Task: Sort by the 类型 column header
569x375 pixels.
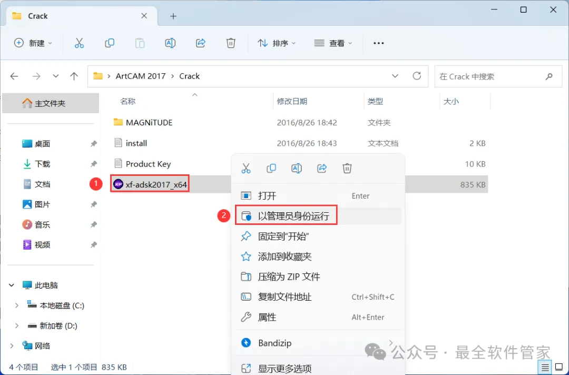Action: (375, 101)
